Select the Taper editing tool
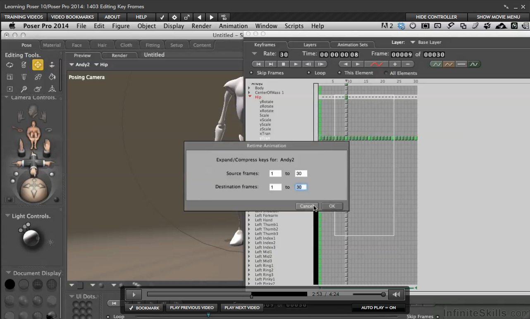Viewport: 530px width, 319px height. pos(24,77)
